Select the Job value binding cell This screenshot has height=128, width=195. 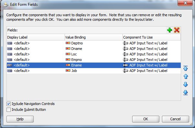coord(94,71)
